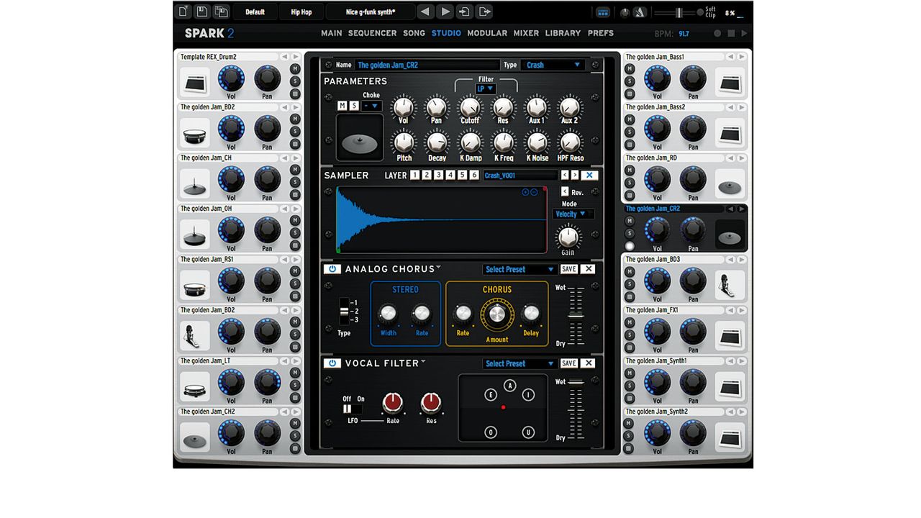
Task: Click the previous sample arrow beside Crash_V001
Action: (565, 176)
